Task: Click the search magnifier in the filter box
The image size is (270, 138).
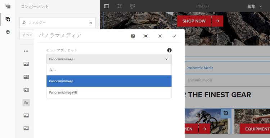Action: [24, 23]
